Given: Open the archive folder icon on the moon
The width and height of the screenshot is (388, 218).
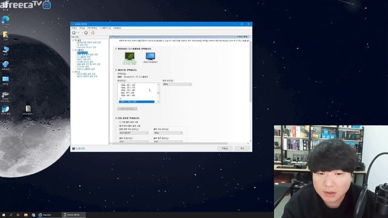Looking at the screenshot, I should pos(28,110).
